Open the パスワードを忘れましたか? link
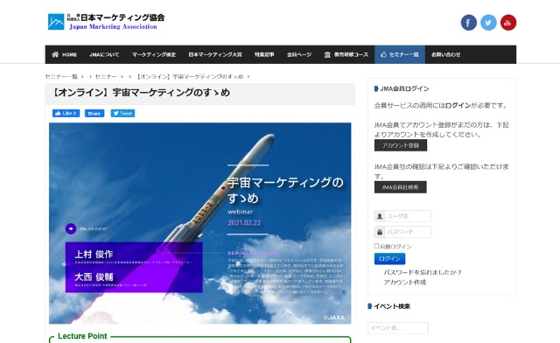 [423, 272]
